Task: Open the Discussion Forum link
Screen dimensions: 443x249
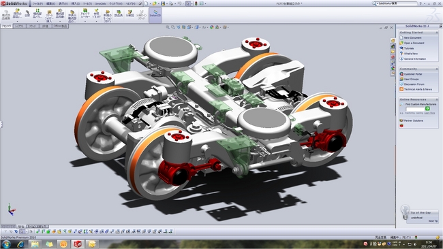Action: 414,84
